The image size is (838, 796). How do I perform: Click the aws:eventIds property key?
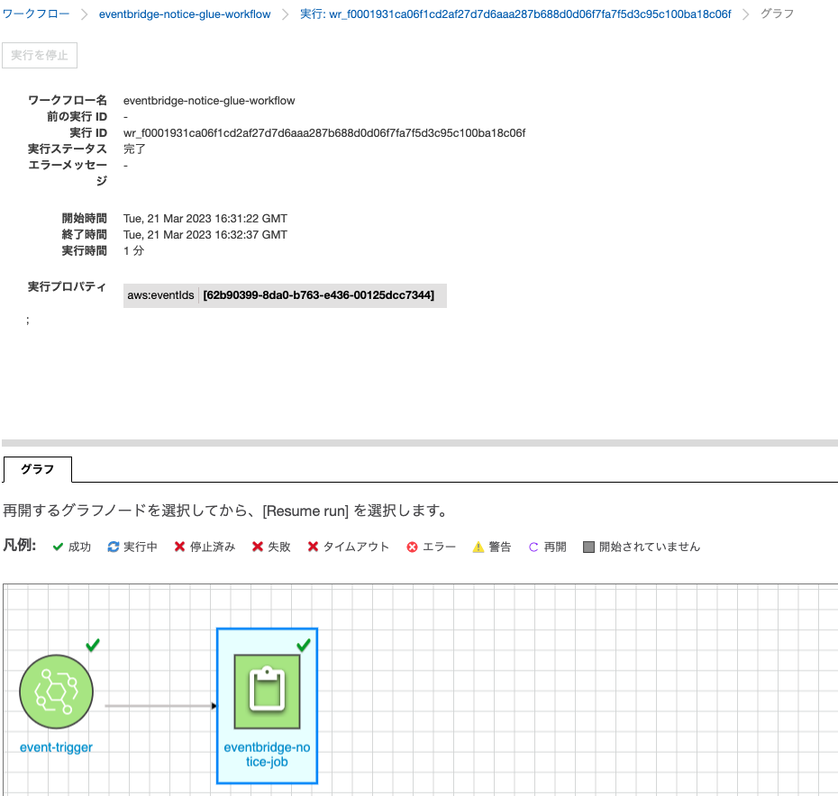(x=161, y=295)
